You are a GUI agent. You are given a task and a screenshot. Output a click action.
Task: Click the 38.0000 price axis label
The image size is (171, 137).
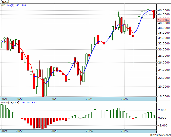pos(164,28)
